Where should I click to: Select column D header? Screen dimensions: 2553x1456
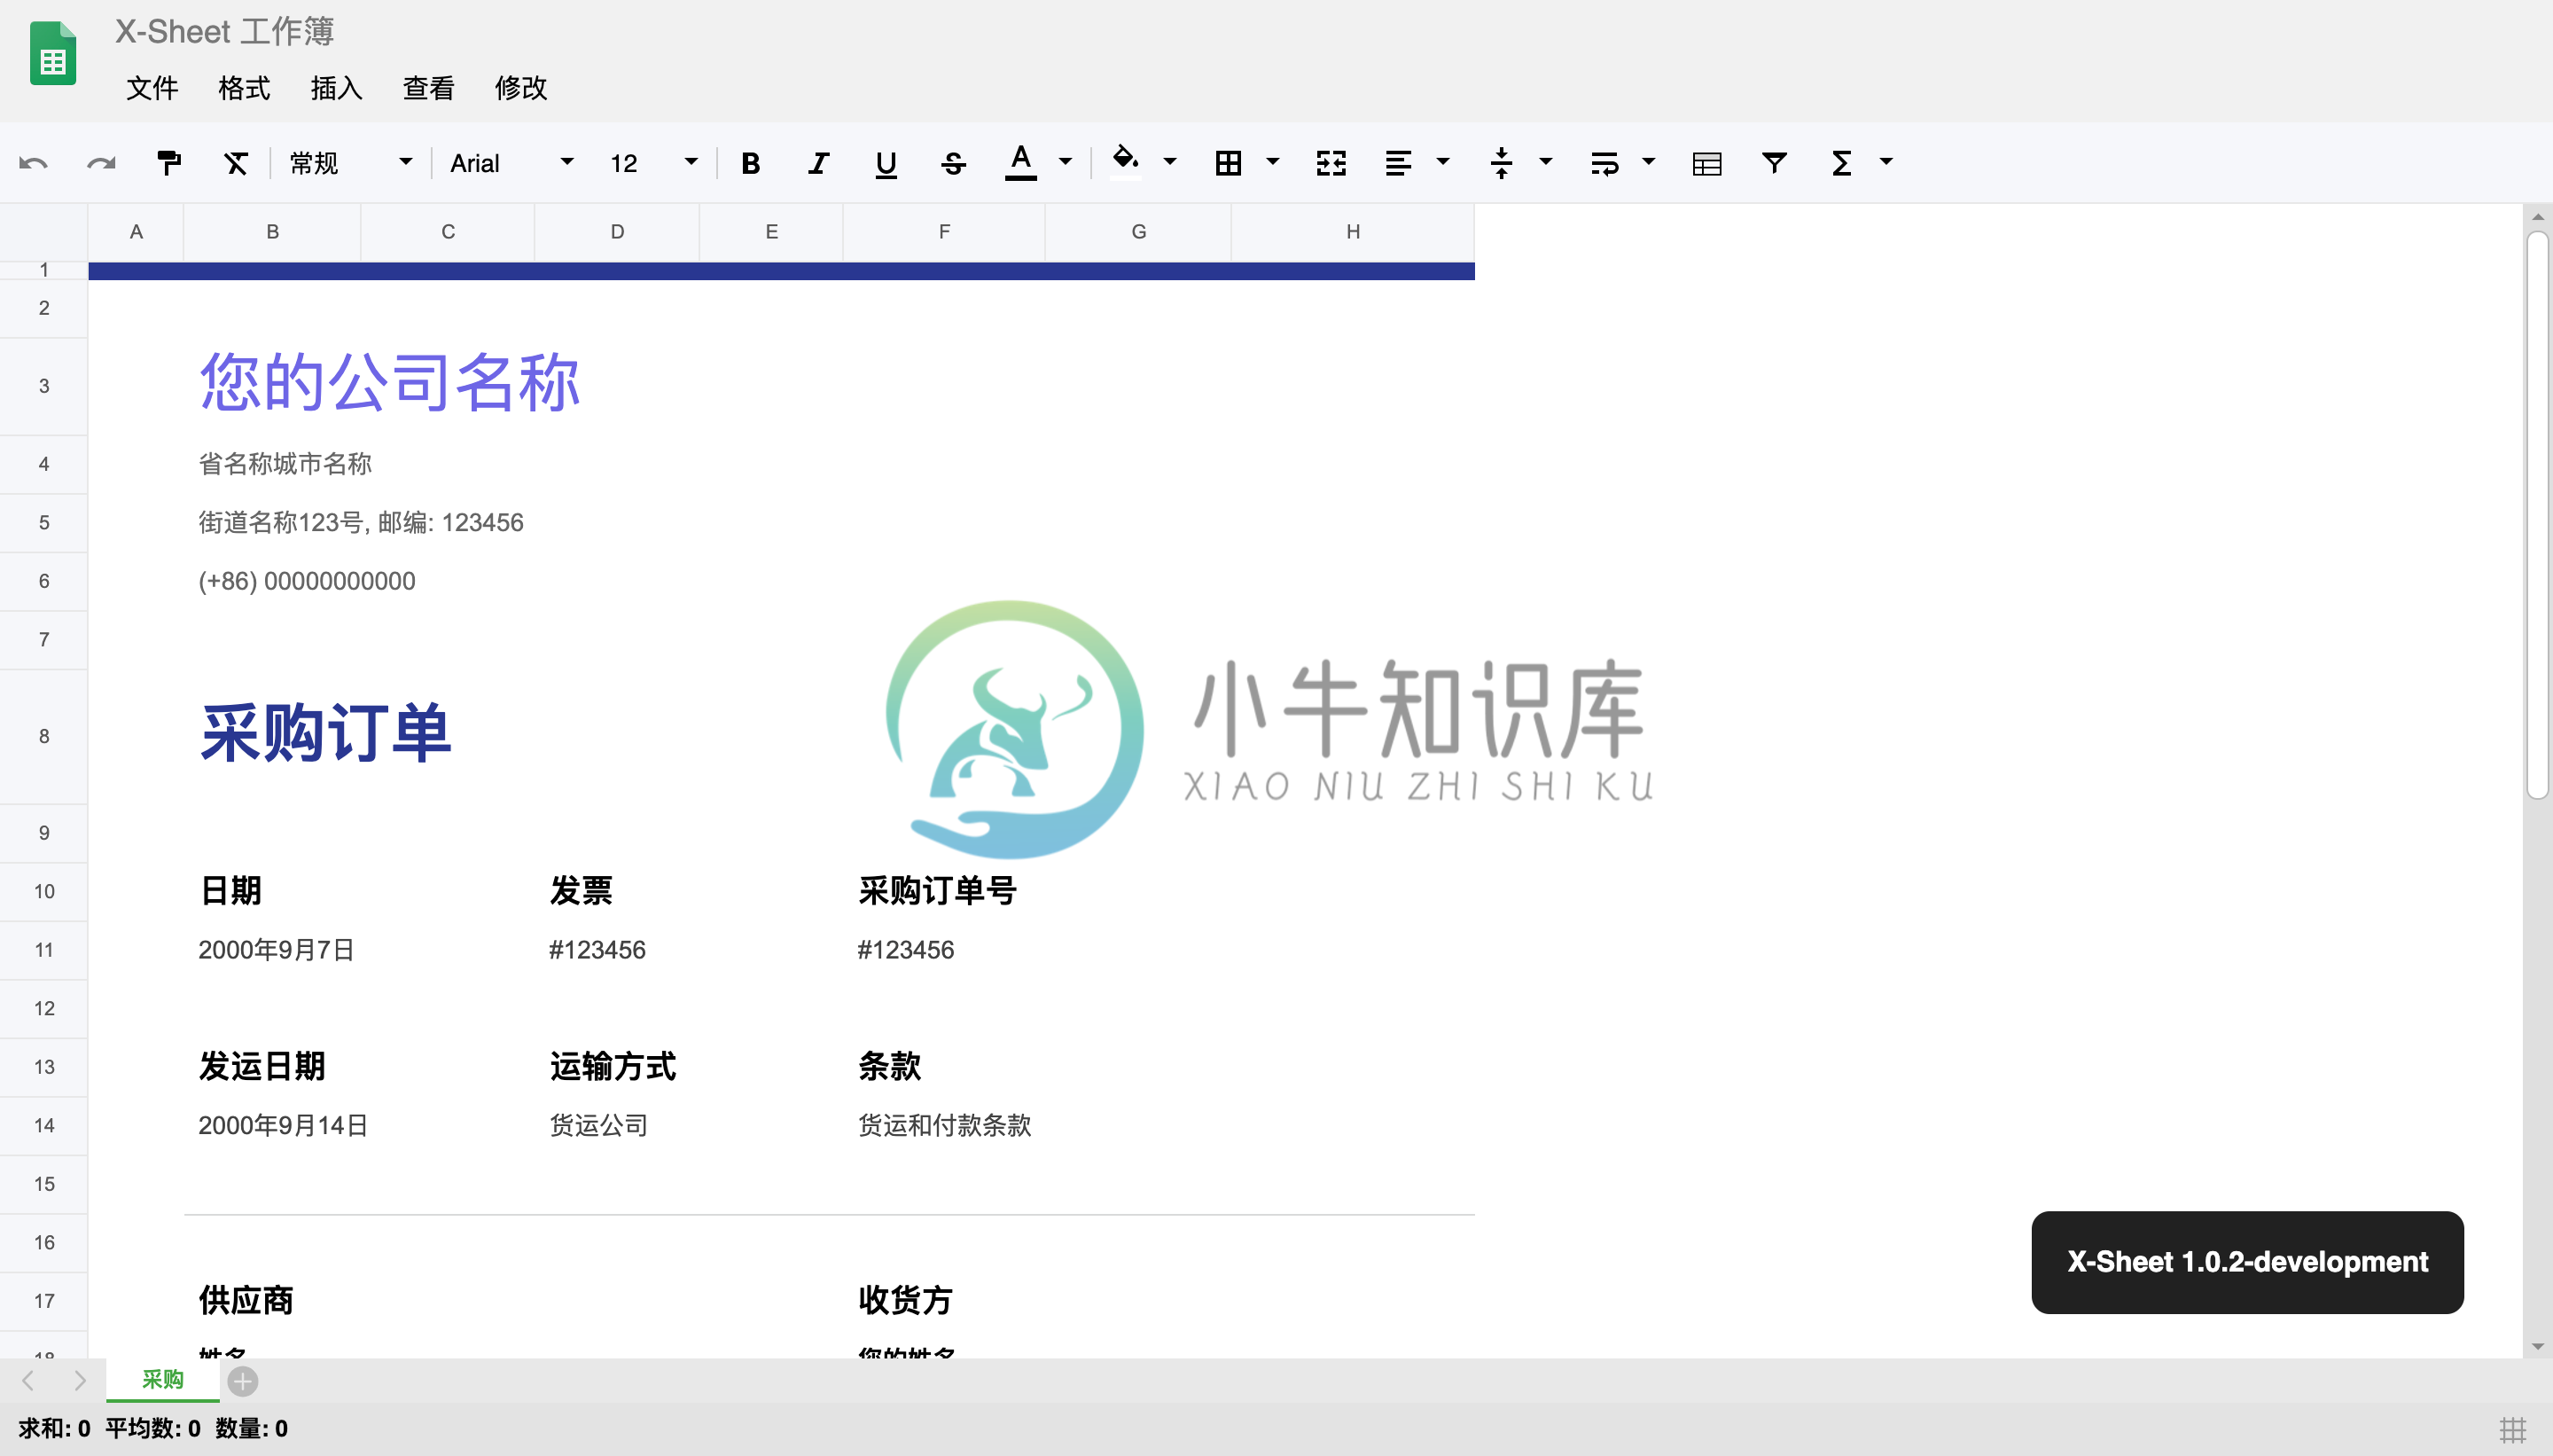tap(617, 232)
